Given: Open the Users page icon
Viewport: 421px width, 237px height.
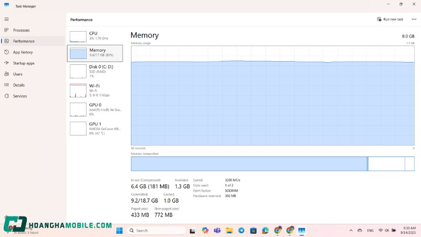Looking at the screenshot, I should coord(7,74).
